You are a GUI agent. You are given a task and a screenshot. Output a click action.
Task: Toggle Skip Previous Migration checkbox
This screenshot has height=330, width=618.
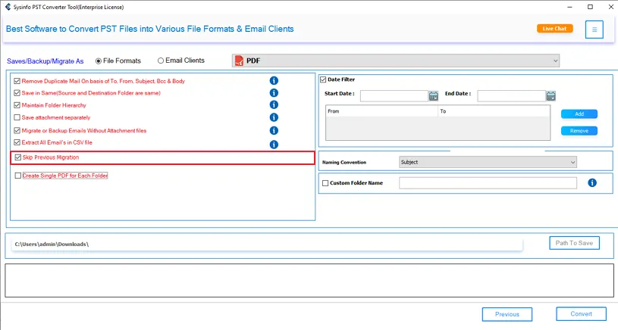(x=17, y=157)
